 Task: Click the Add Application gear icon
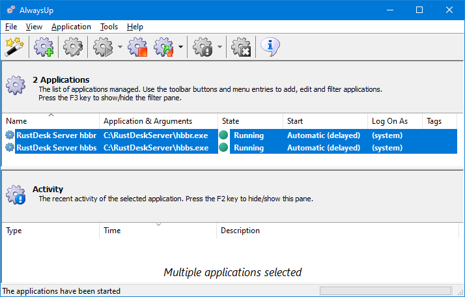tap(44, 47)
